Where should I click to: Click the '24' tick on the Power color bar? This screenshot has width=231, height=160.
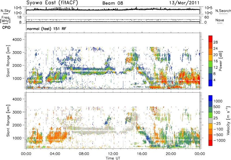(215, 49)
